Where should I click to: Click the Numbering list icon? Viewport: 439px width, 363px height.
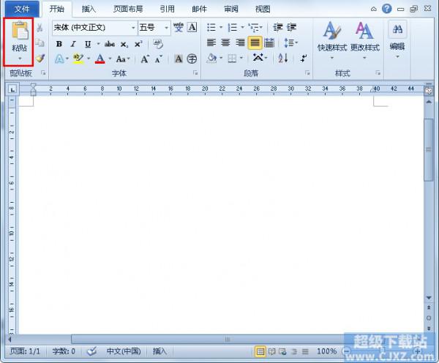(233, 28)
